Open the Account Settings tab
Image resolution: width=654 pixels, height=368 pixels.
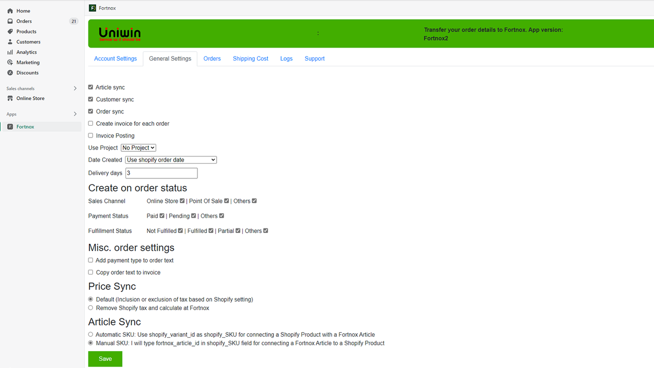[x=115, y=59]
